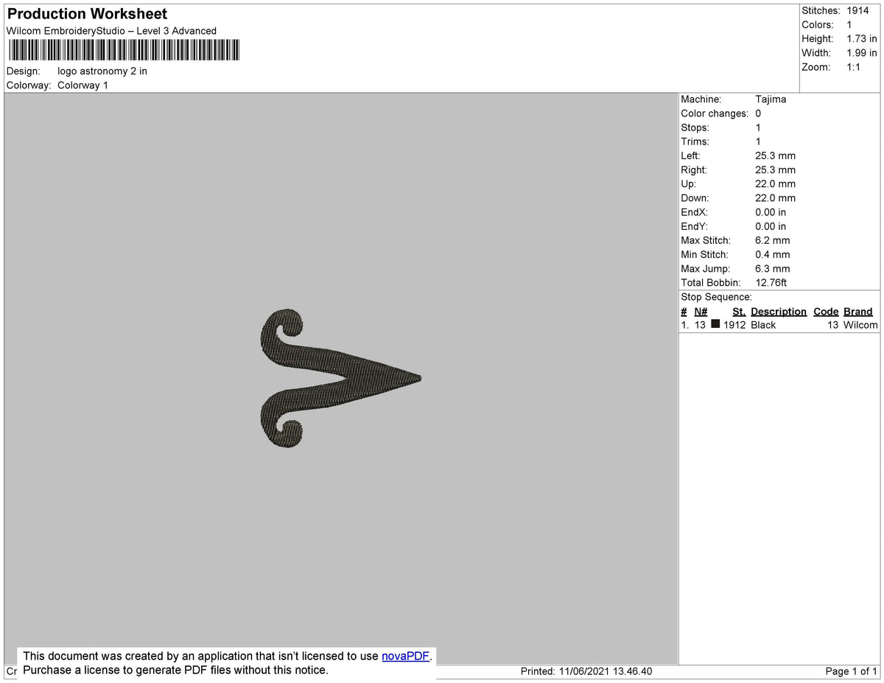Image resolution: width=884 pixels, height=683 pixels.
Task: Click the Wilcom EmbroideryStudio level text
Action: tap(110, 31)
